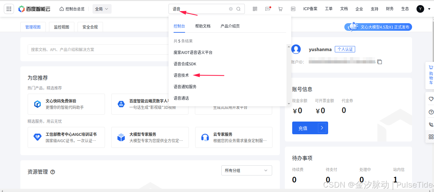Select the 监控视图 tab
This screenshot has height=192, width=434.
62,27
